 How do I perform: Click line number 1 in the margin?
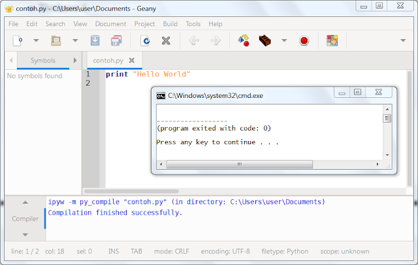click(88, 74)
